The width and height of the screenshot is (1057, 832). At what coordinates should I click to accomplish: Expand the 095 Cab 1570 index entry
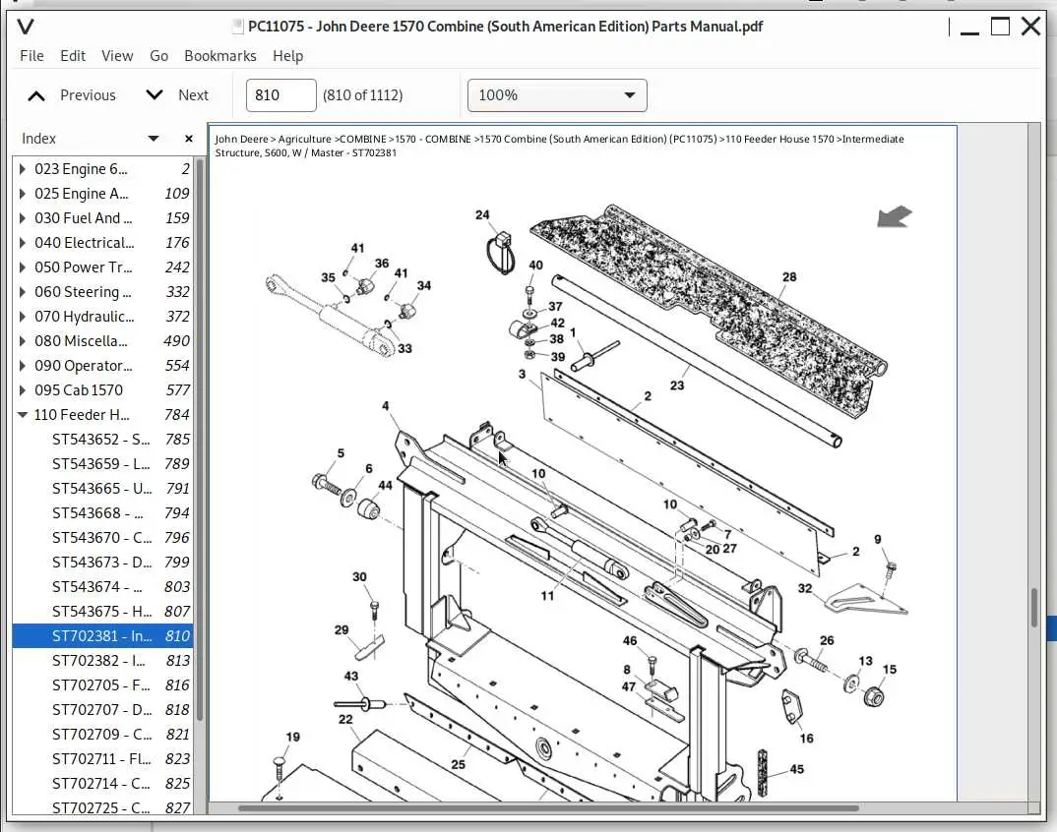(x=23, y=390)
